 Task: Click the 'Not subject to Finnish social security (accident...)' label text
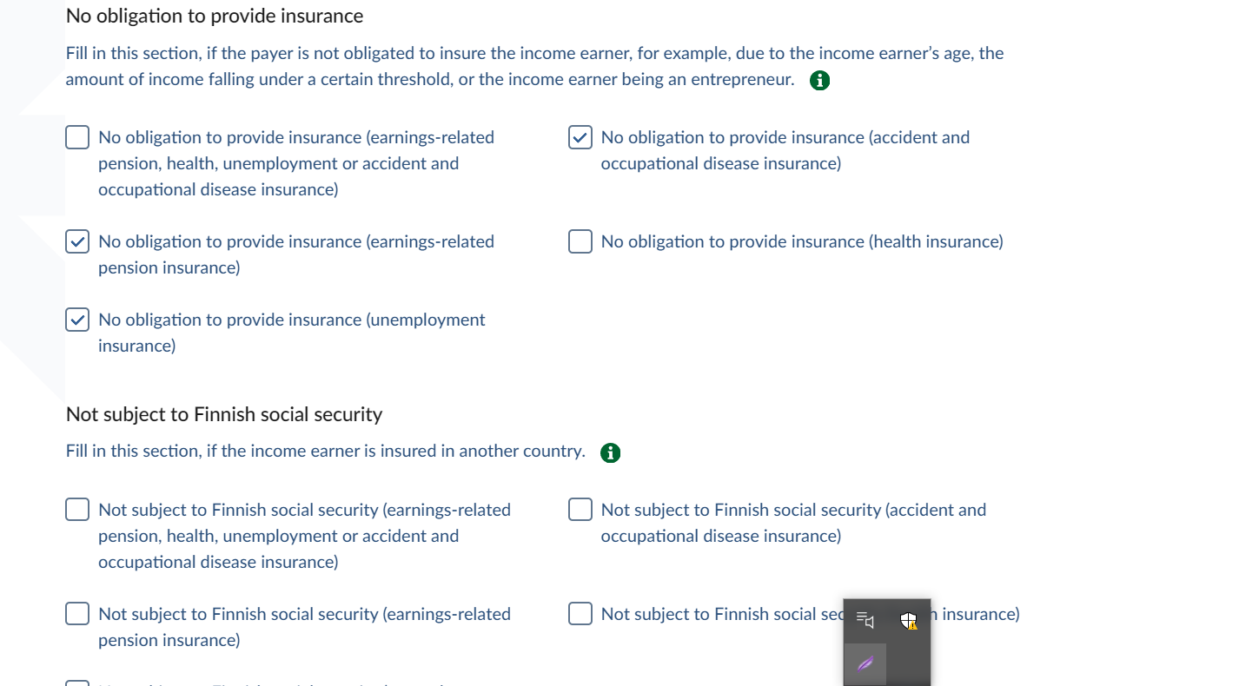792,522
